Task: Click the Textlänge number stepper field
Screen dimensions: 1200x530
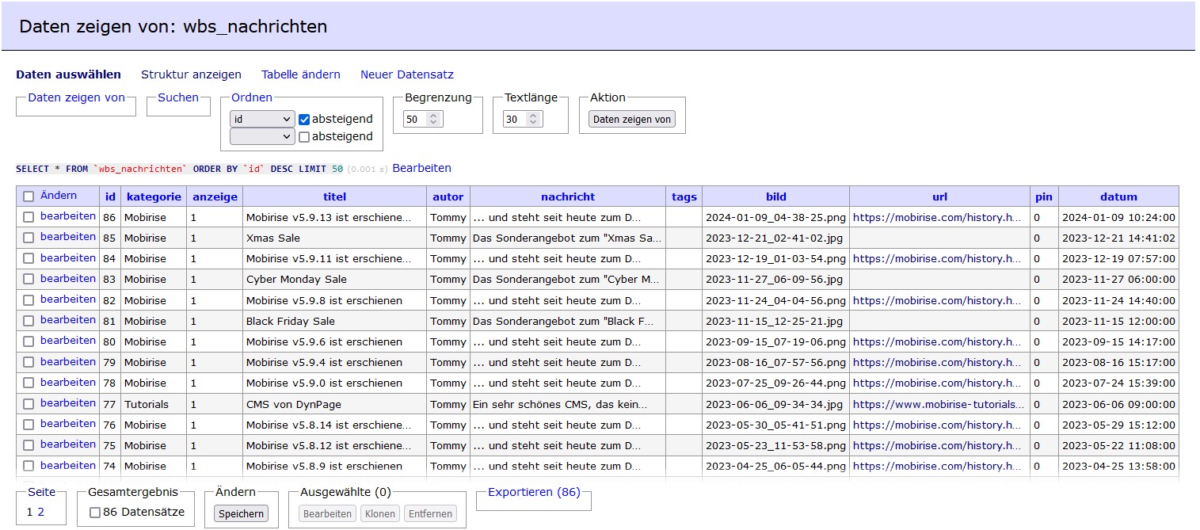Action: pyautogui.click(x=522, y=119)
